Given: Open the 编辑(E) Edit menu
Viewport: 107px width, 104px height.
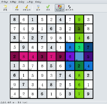Looking at the screenshot, I should point(13,2).
